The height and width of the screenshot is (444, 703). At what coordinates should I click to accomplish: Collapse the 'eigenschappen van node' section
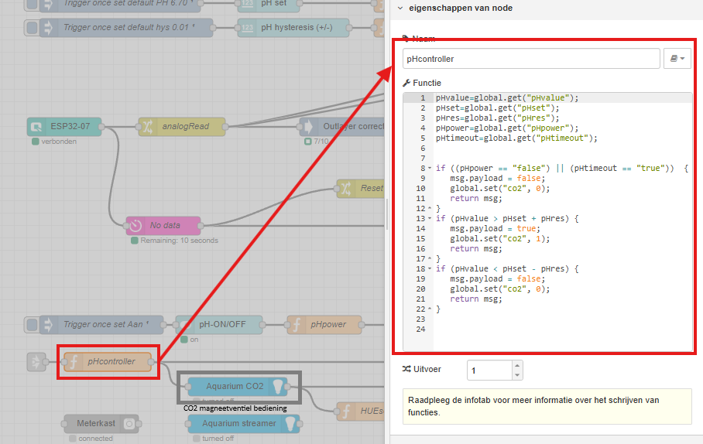point(400,8)
